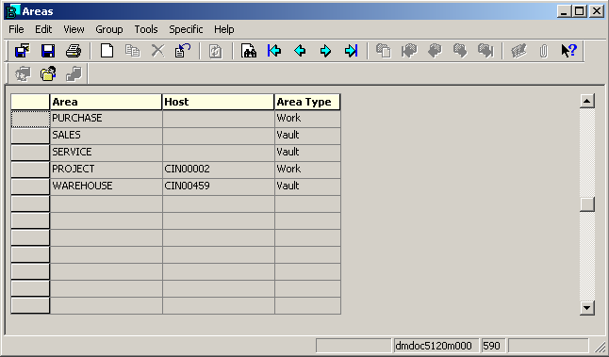The width and height of the screenshot is (609, 357).
Task: Click Area Type Vault in SALES row
Action: [307, 135]
